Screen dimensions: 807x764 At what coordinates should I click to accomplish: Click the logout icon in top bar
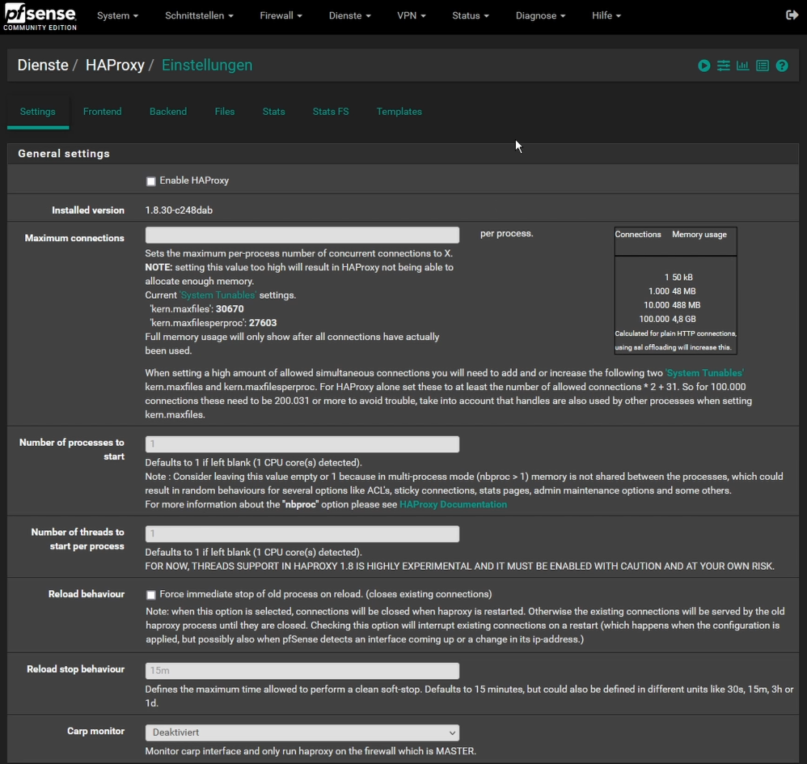coord(792,15)
